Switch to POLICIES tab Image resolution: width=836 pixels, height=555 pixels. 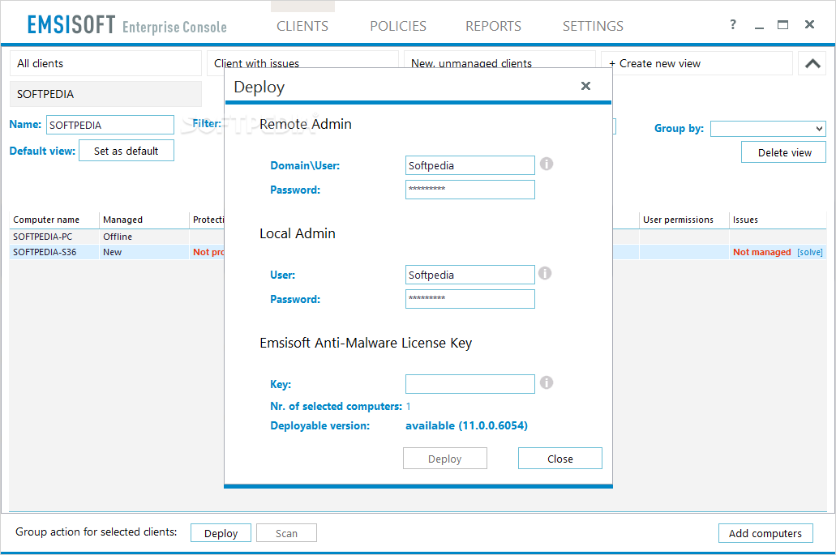coord(398,26)
